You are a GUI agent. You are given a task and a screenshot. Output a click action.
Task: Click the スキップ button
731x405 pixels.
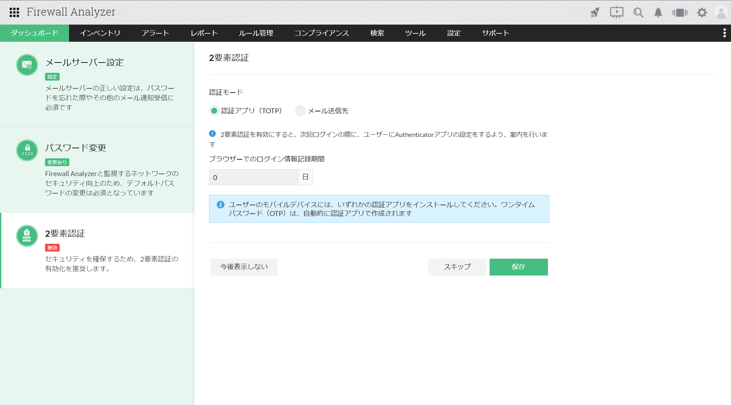[x=457, y=267]
